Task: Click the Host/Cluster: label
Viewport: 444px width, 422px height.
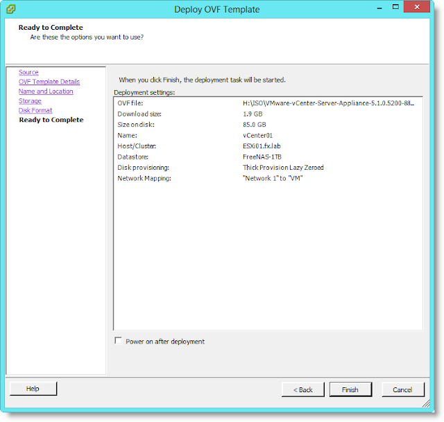Action: tap(137, 146)
